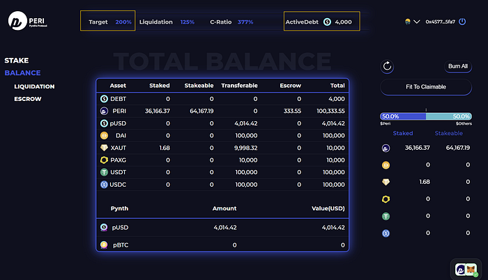This screenshot has width=488, height=280.
Task: Click the PERI icon in right staking panel
Action: [386, 148]
